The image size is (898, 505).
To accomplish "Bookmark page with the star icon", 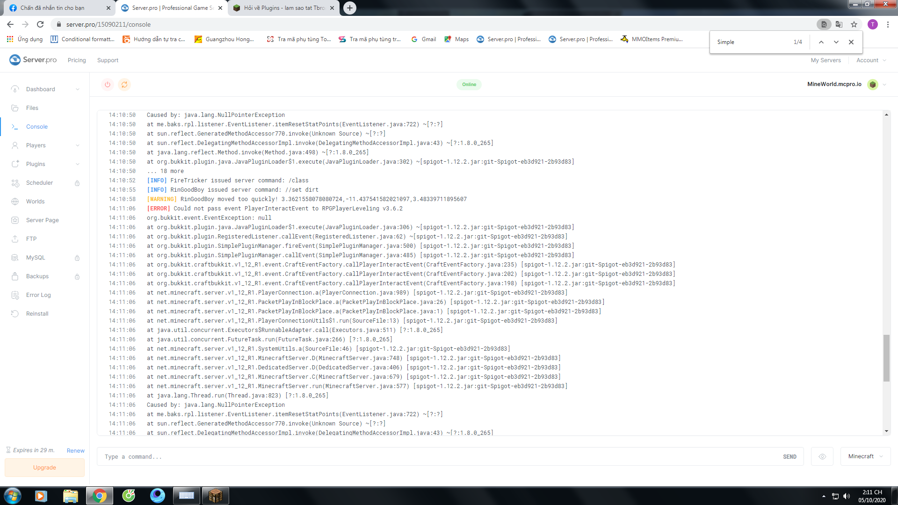I will click(x=854, y=24).
